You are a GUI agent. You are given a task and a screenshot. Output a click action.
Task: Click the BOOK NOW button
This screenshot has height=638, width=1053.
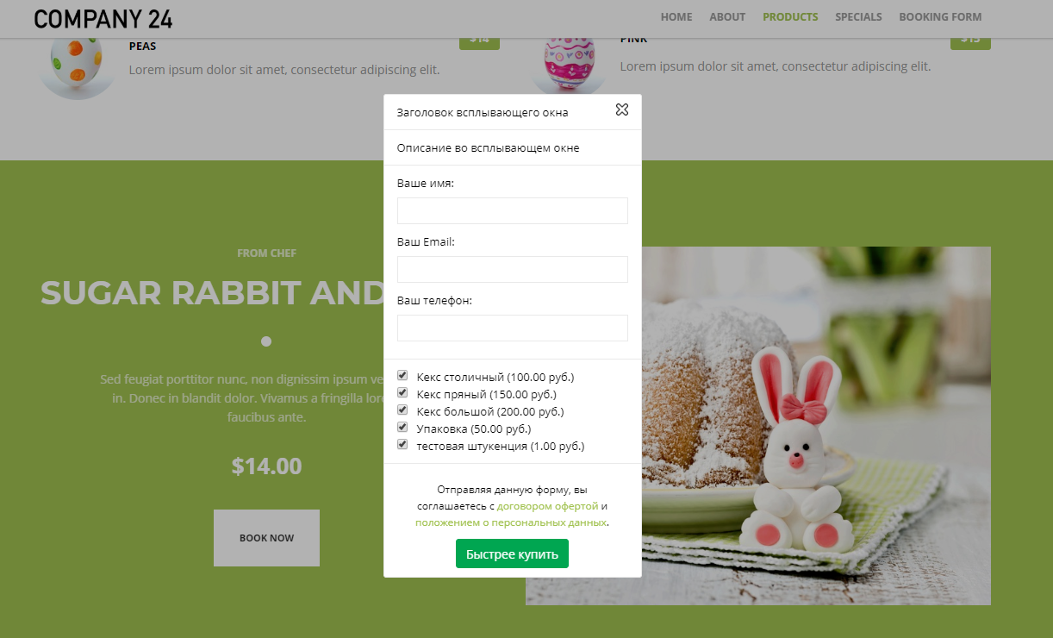pyautogui.click(x=266, y=538)
